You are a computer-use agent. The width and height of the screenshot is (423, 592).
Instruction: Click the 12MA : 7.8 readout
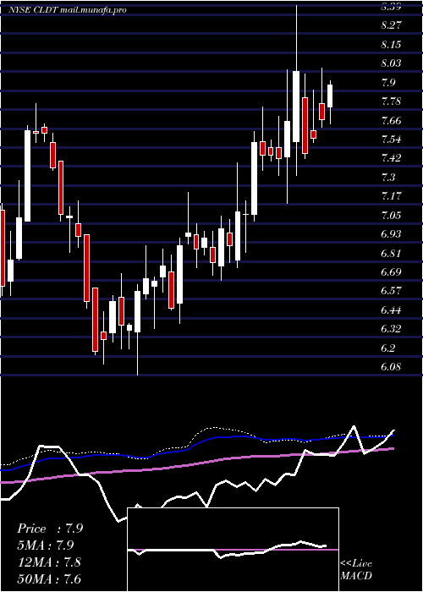pyautogui.click(x=49, y=562)
